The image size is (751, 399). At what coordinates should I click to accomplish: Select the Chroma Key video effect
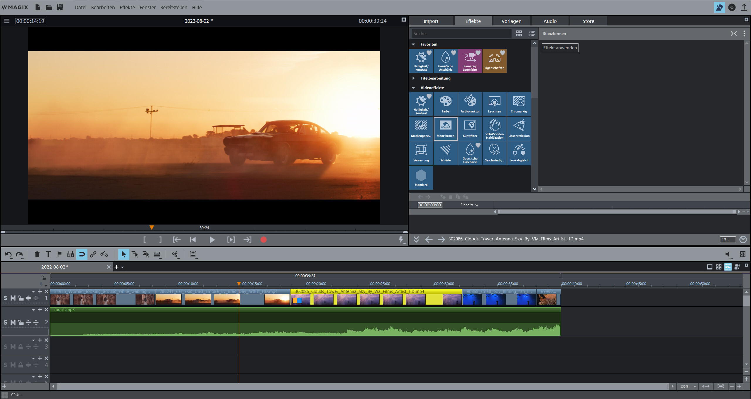click(x=519, y=104)
